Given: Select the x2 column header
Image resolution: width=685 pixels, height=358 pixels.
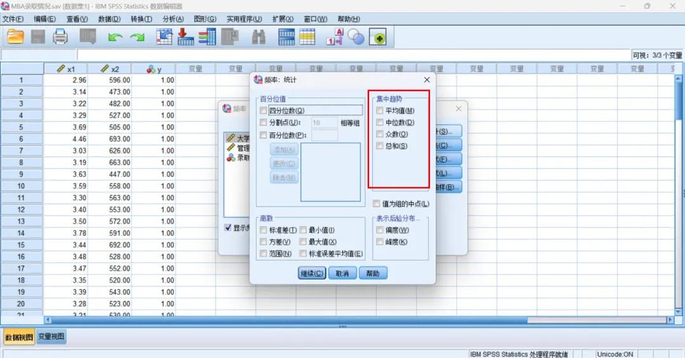Looking at the screenshot, I should coord(110,69).
